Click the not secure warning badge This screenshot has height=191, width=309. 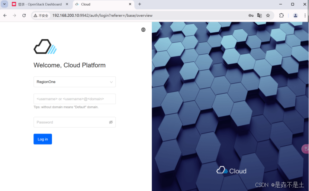[x=41, y=16]
